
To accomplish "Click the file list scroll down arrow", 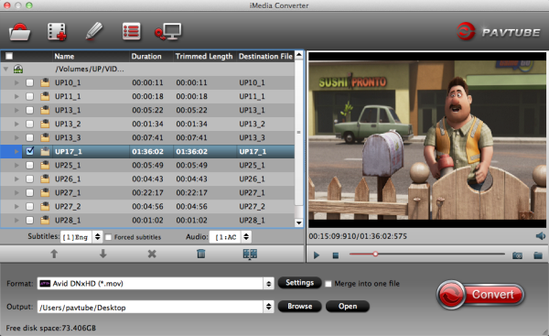I will [x=299, y=222].
